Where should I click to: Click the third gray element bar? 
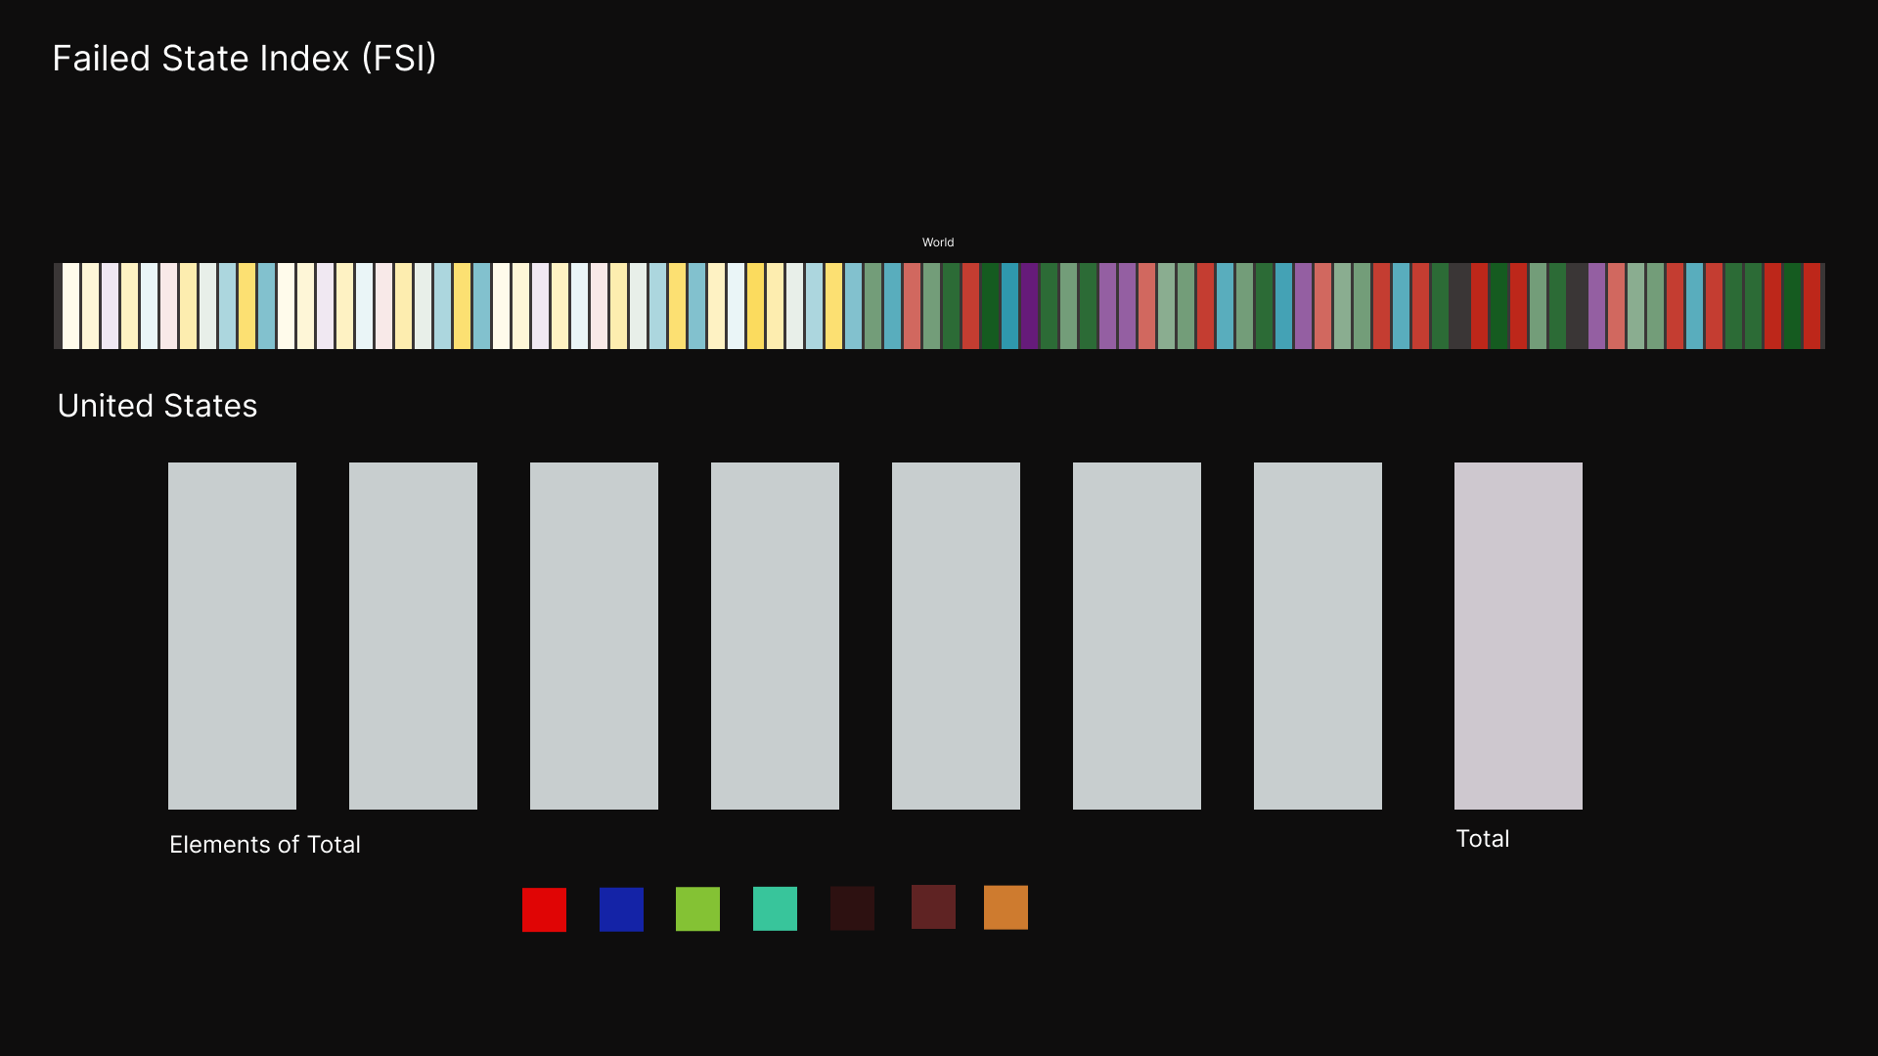tap(594, 636)
